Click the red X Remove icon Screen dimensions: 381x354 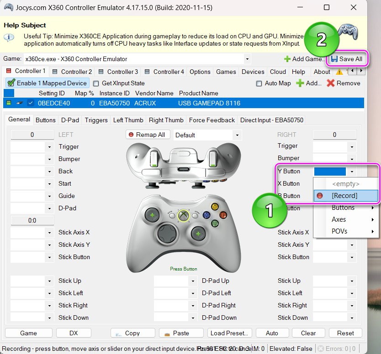[x=330, y=83]
